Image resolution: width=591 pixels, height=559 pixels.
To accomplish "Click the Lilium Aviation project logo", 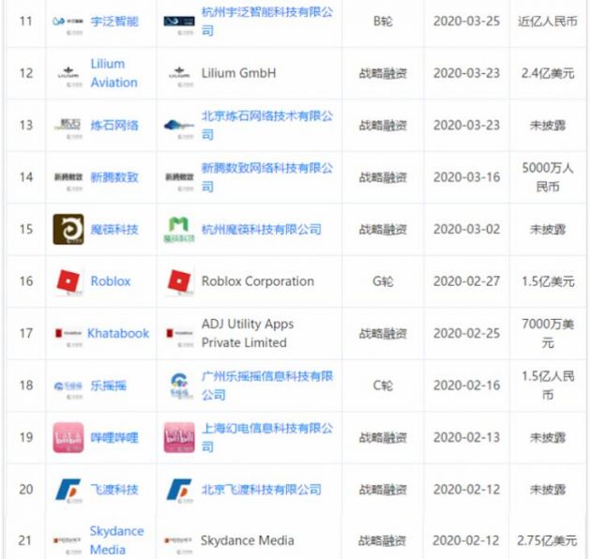I will click(68, 75).
